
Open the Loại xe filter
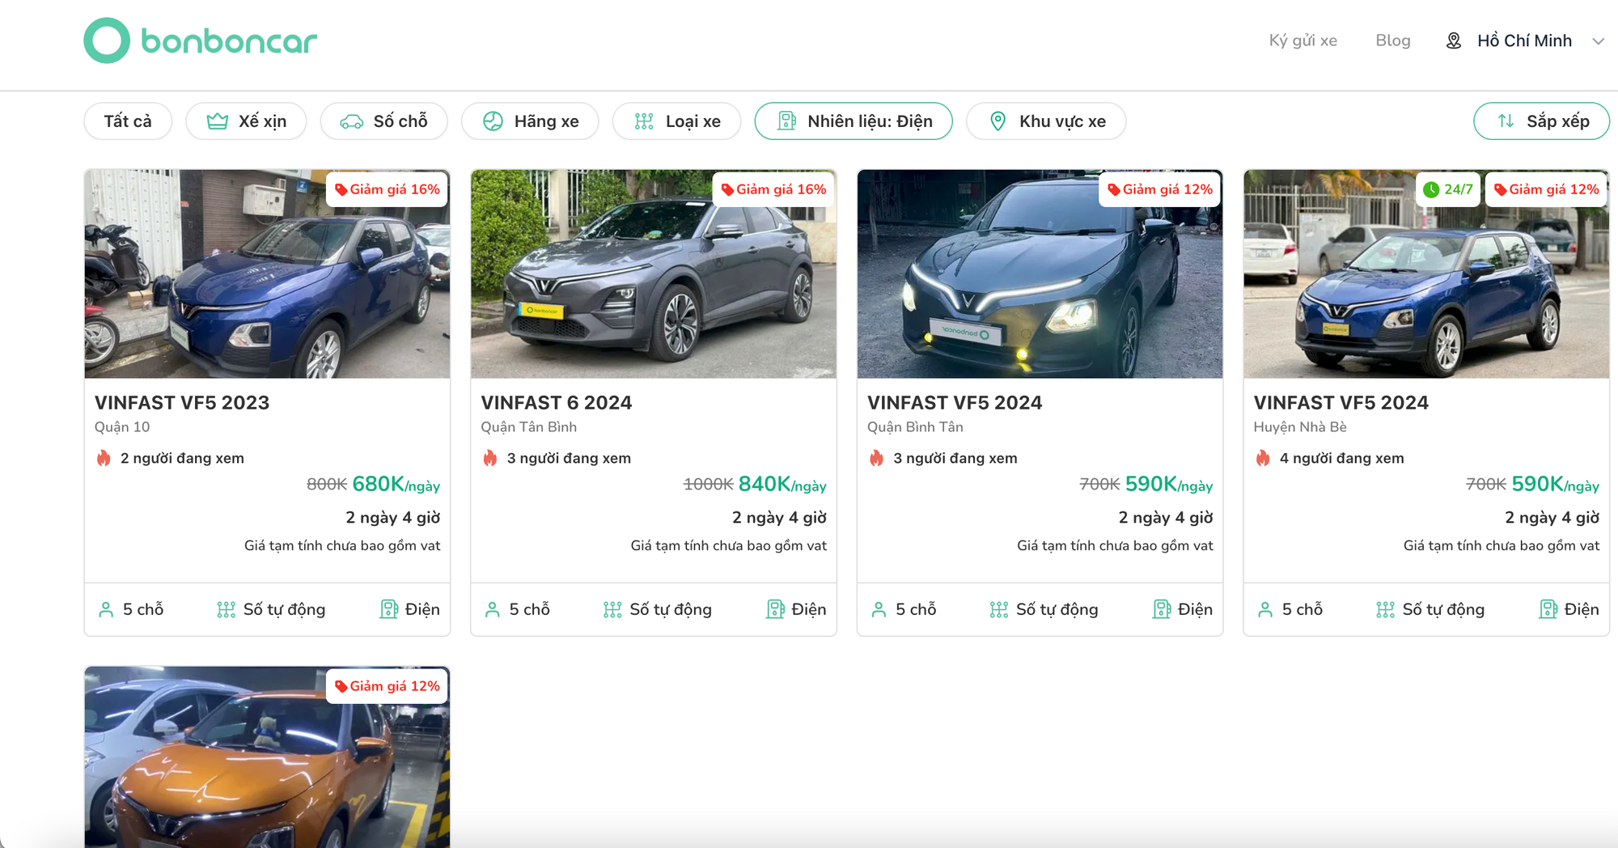677,121
